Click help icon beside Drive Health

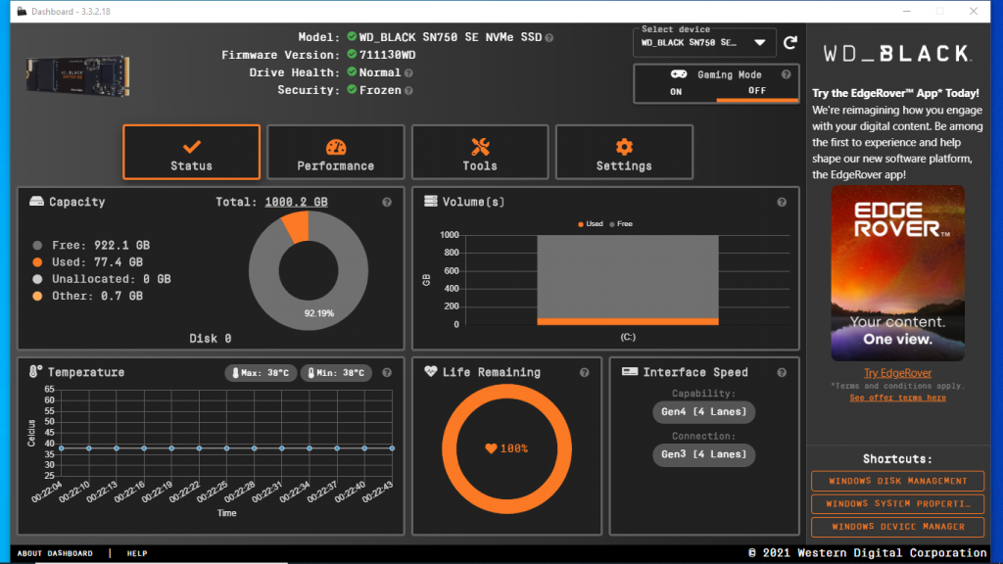[x=408, y=72]
